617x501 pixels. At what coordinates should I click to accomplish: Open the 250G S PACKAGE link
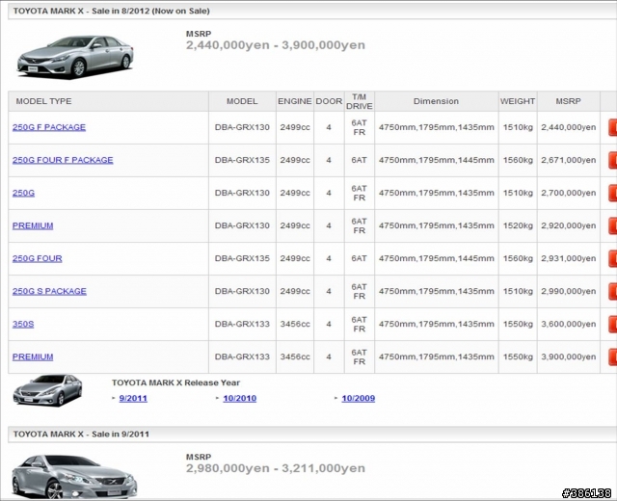pos(49,291)
